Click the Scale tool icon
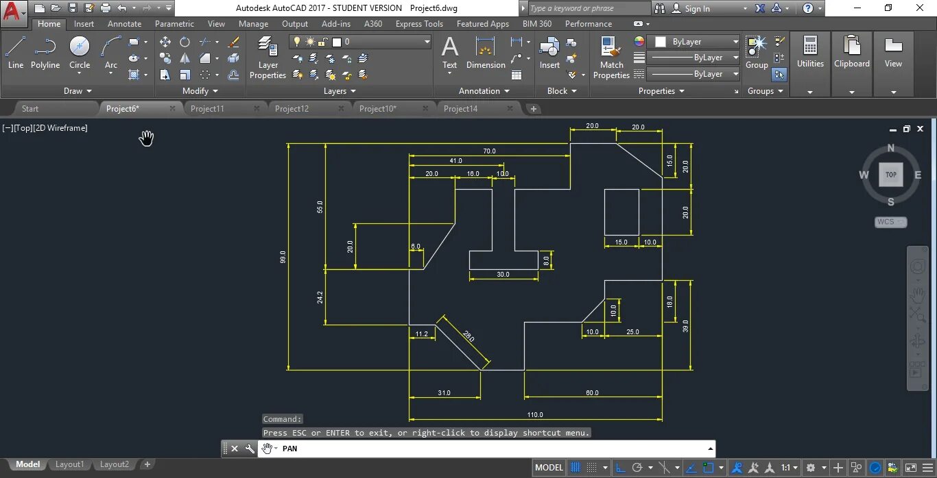The width and height of the screenshot is (937, 478). [185, 75]
